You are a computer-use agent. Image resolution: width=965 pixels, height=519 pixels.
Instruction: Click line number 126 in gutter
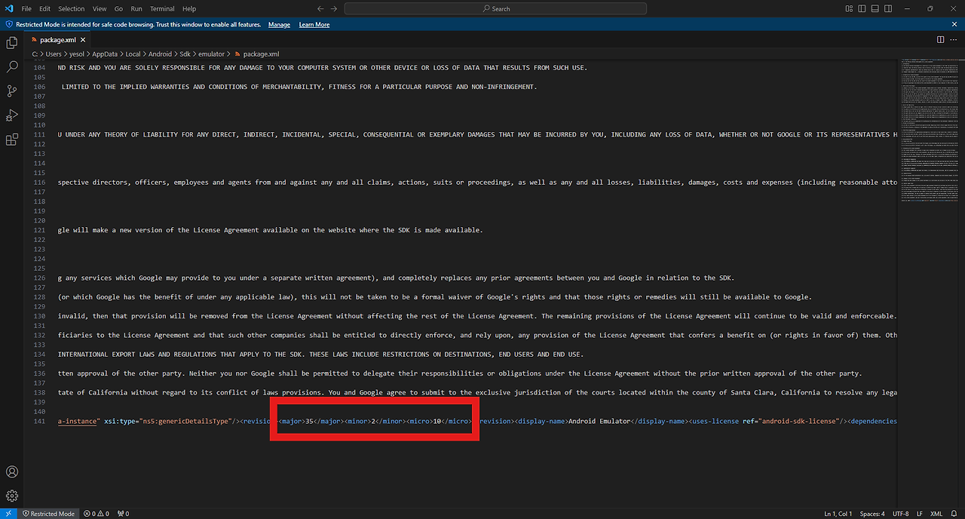40,278
